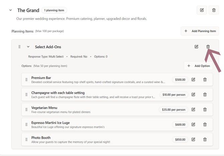Edit the Espresso Martini Ice Luge option

[x=193, y=125]
